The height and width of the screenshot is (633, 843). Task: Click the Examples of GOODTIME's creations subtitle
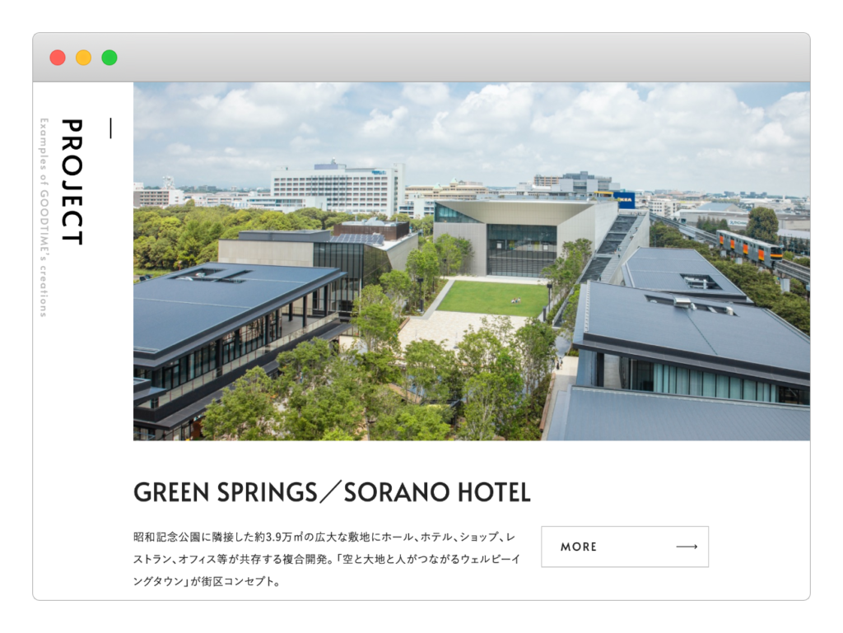[44, 217]
